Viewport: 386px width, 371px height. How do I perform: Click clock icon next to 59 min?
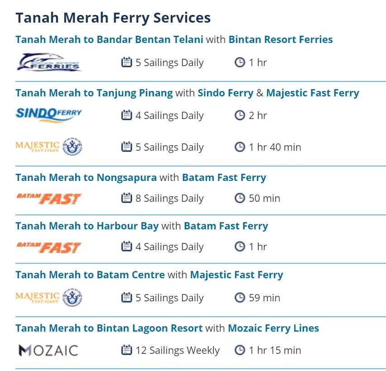point(240,298)
